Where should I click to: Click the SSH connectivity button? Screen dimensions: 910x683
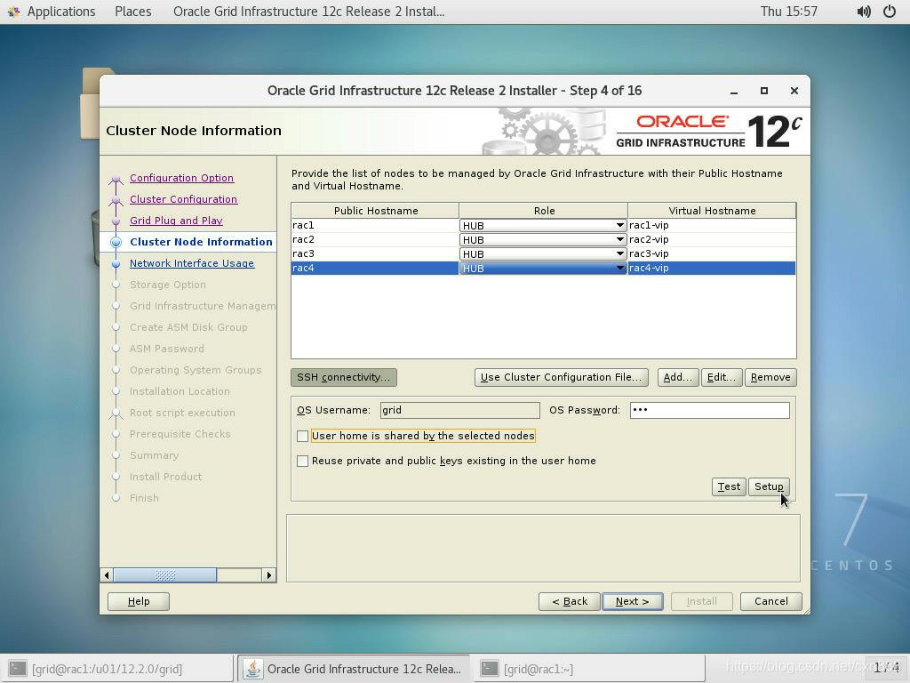(343, 377)
